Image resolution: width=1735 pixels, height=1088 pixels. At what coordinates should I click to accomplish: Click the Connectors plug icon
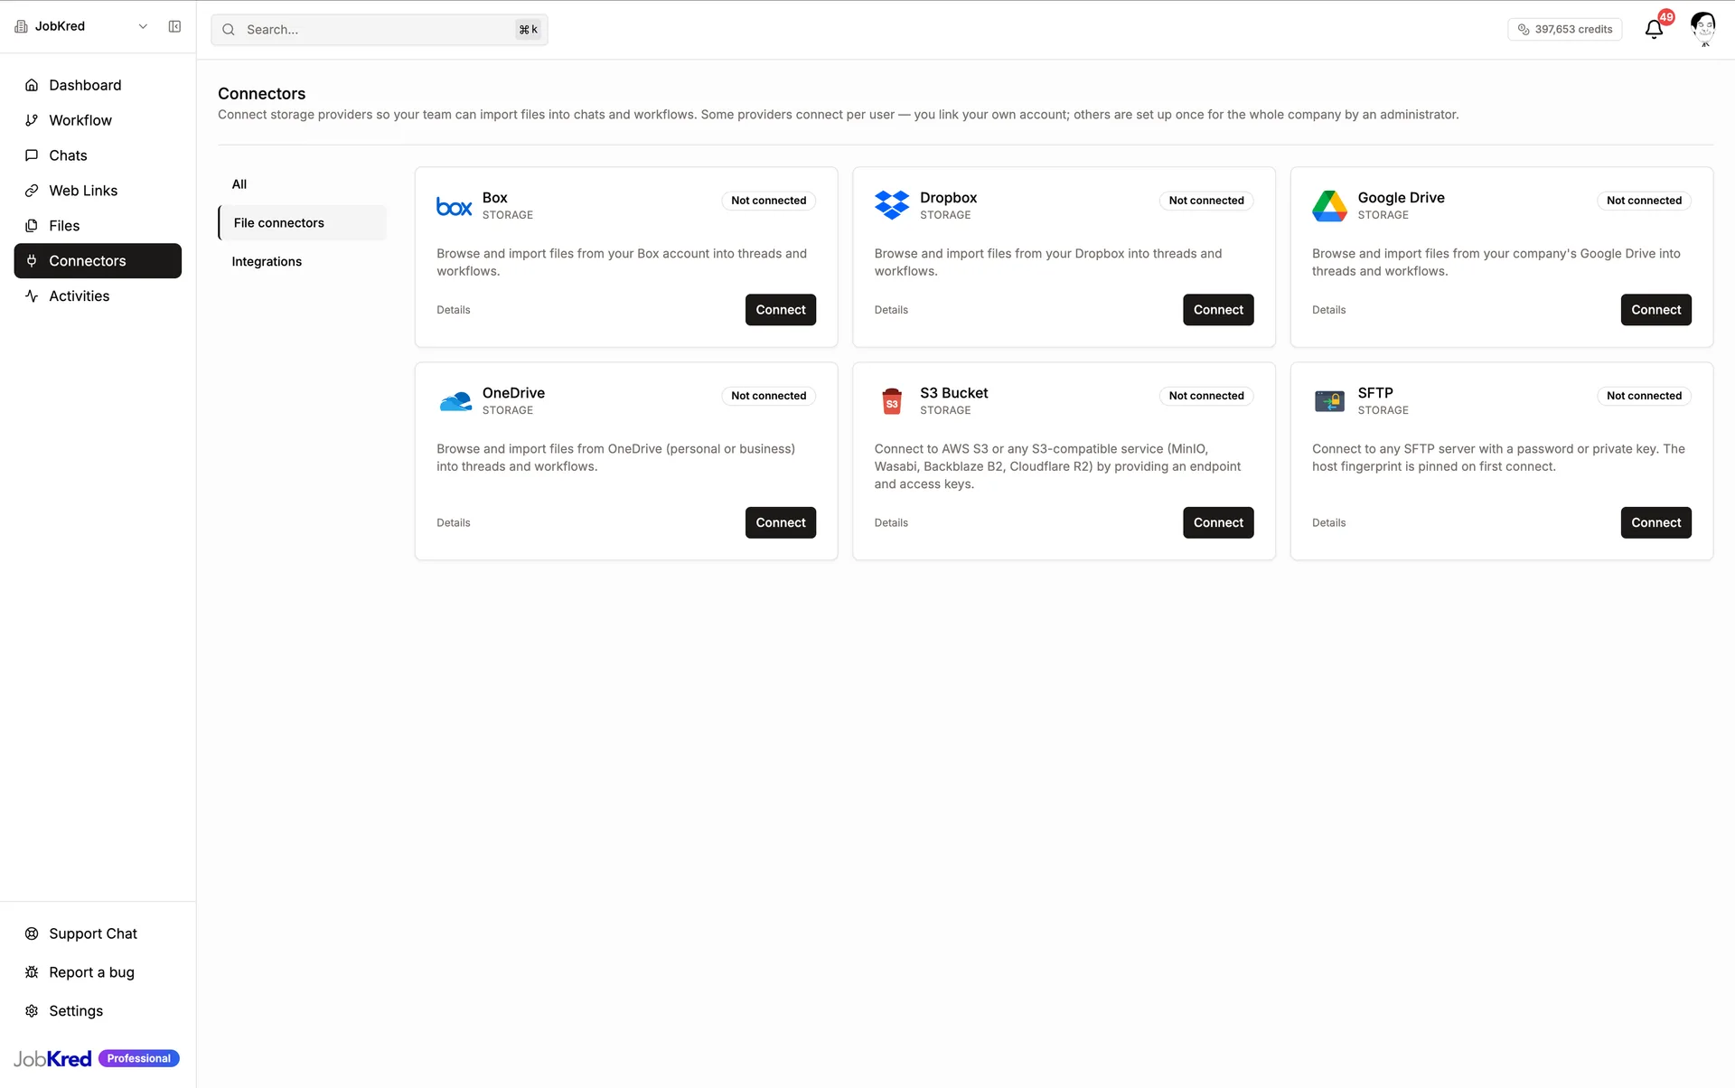(32, 261)
